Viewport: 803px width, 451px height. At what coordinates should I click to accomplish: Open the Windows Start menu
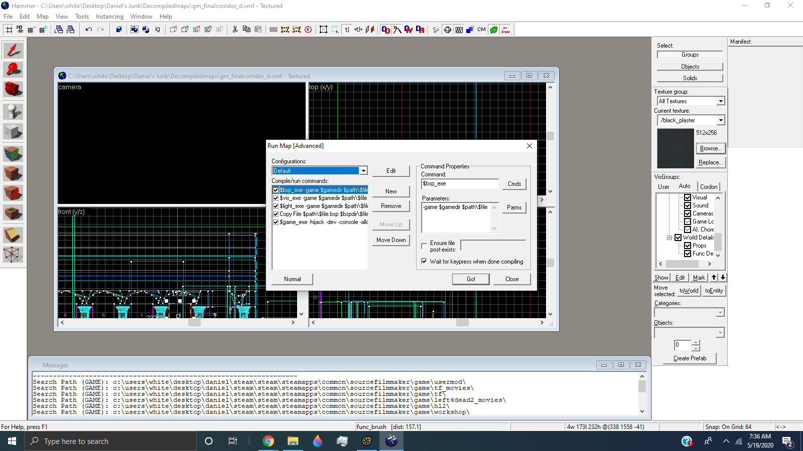[12, 441]
